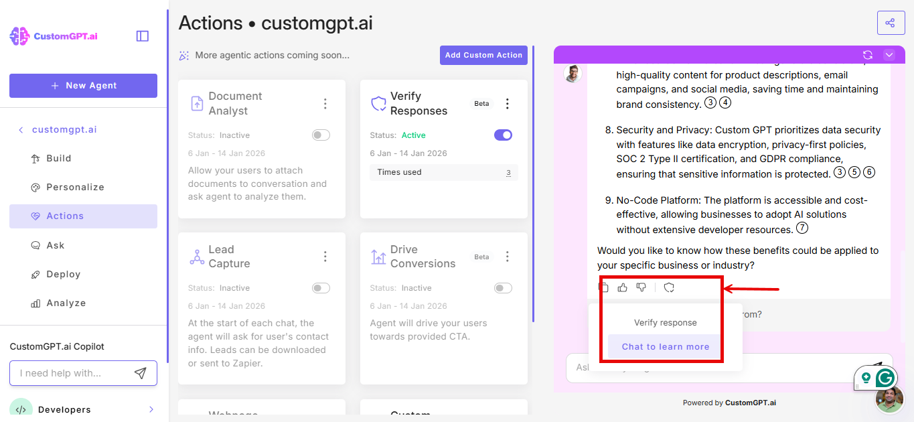The width and height of the screenshot is (914, 422).
Task: Send the Copilot message with paper-plane icon
Action: [x=141, y=373]
